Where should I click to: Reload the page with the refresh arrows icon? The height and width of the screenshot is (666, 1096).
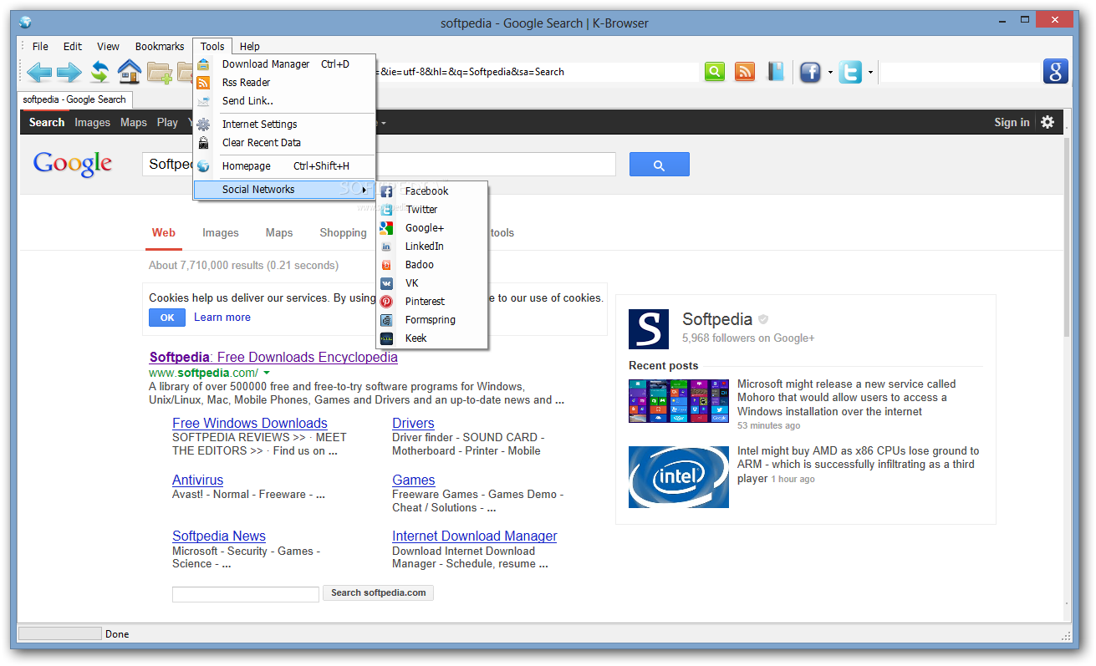(99, 72)
